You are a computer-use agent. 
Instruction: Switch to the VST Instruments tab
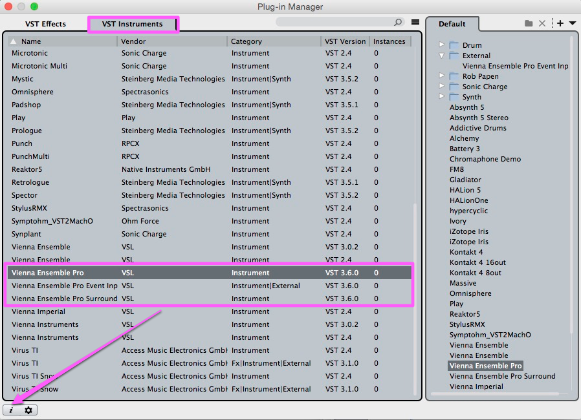(x=132, y=24)
